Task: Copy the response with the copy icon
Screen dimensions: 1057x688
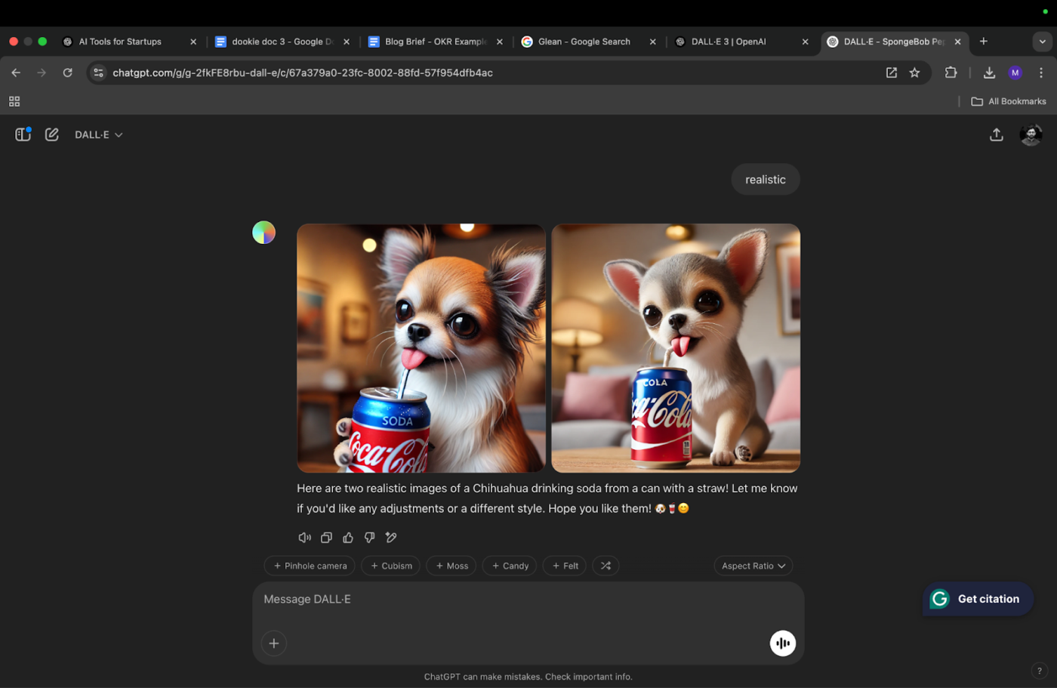Action: 326,538
